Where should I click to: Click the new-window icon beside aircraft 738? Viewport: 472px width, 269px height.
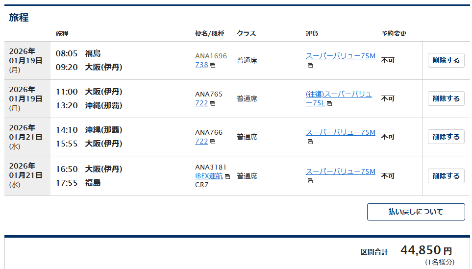213,65
